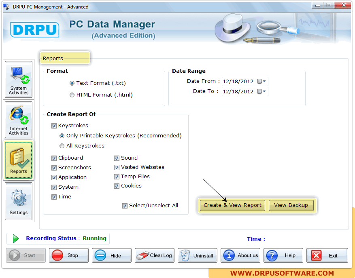
Task: Toggle the Sound checkbox
Action: pos(117,158)
